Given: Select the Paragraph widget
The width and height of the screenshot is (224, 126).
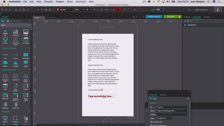Looking at the screenshot, I should (x=15, y=33).
